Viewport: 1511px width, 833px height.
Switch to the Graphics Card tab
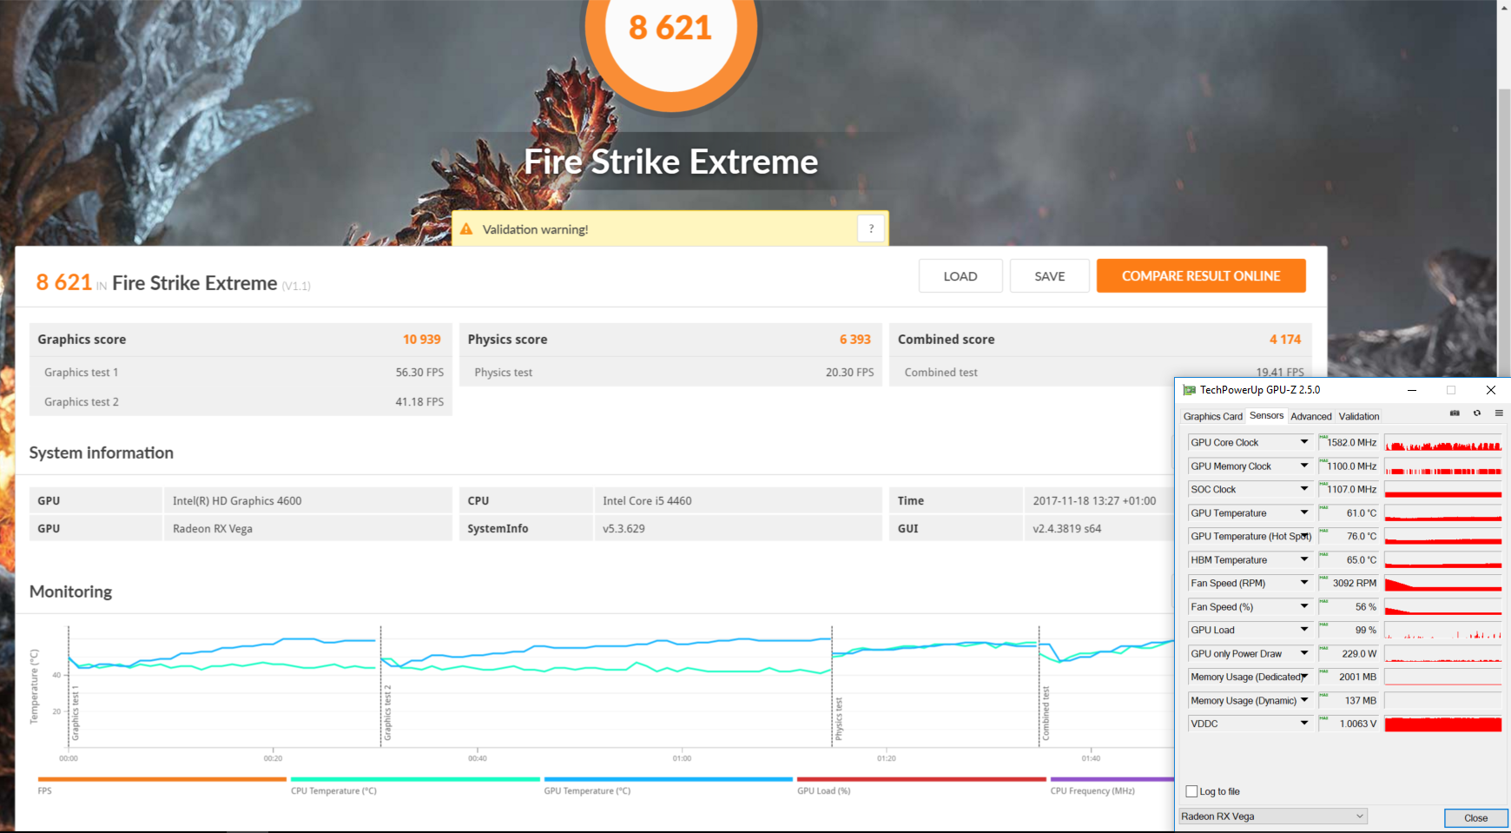pos(1212,416)
